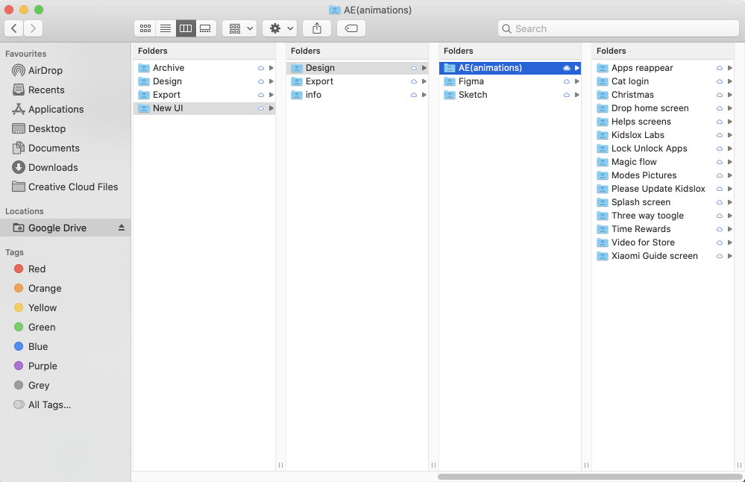Click the Edit Tags toolbar button

point(351,28)
